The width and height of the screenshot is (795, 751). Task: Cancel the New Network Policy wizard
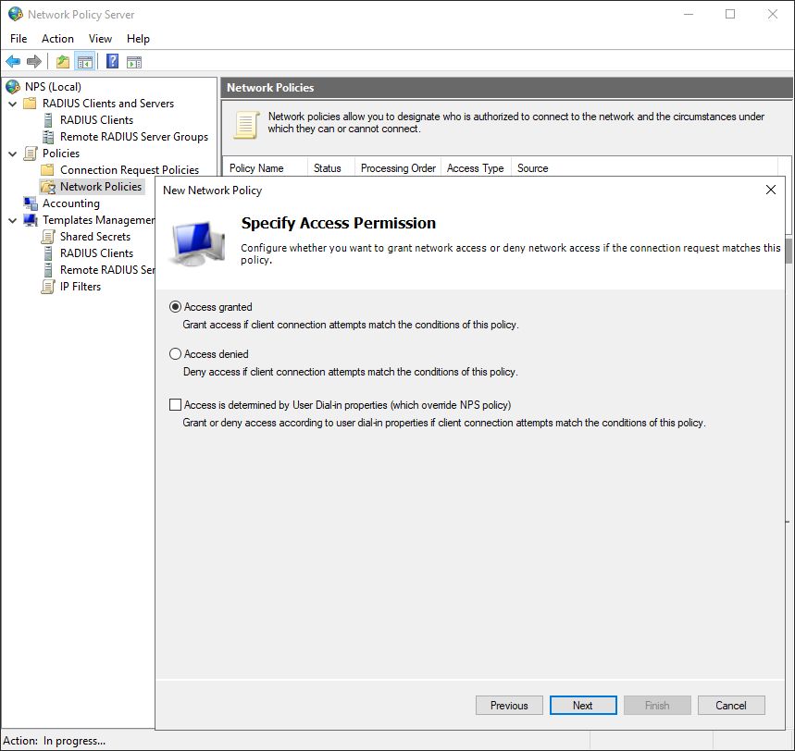pos(731,706)
